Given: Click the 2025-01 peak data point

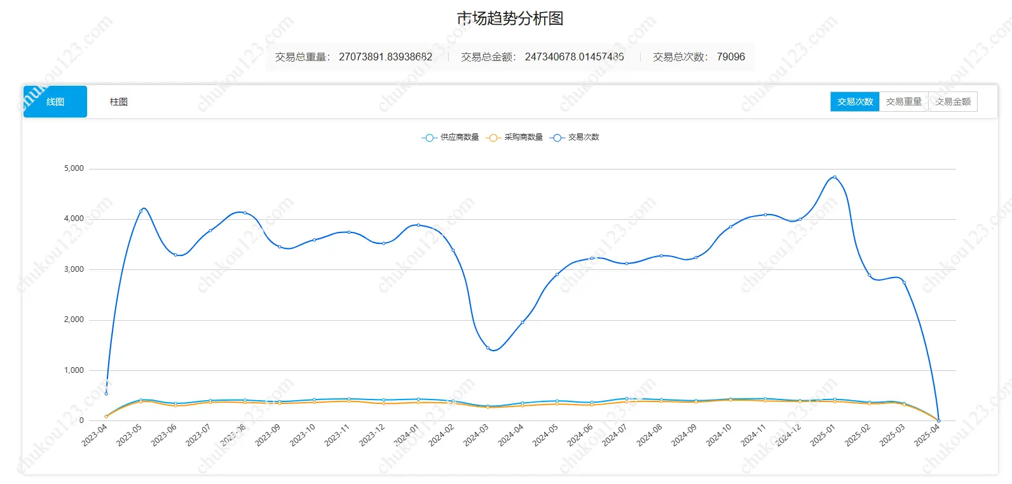Looking at the screenshot, I should click(835, 177).
